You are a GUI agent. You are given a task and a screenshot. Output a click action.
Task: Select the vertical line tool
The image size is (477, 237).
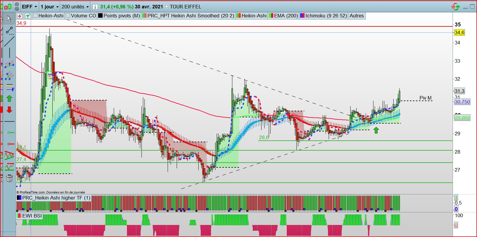(x=9, y=52)
